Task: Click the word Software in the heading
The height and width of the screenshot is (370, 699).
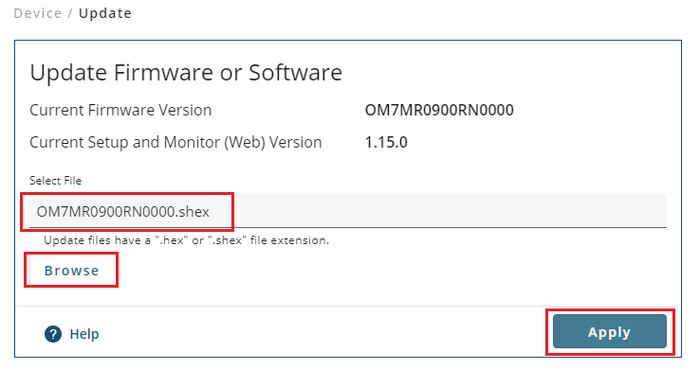Action: pyautogui.click(x=295, y=73)
